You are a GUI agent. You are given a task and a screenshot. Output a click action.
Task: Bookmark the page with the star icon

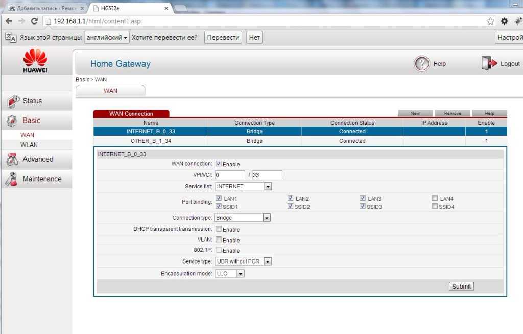point(490,21)
